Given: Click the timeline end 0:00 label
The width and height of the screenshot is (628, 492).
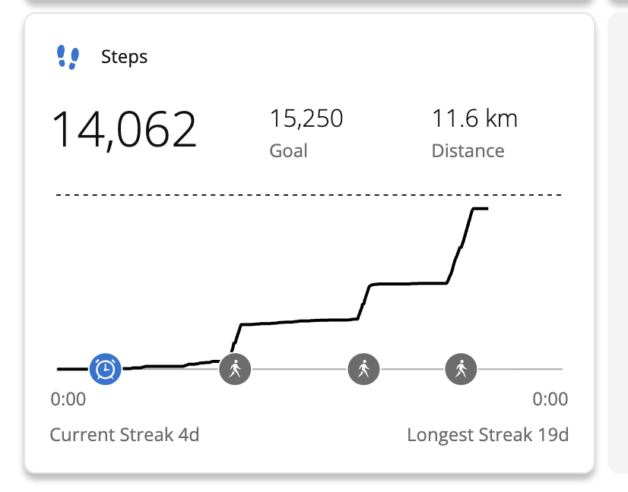Looking at the screenshot, I should [x=550, y=399].
